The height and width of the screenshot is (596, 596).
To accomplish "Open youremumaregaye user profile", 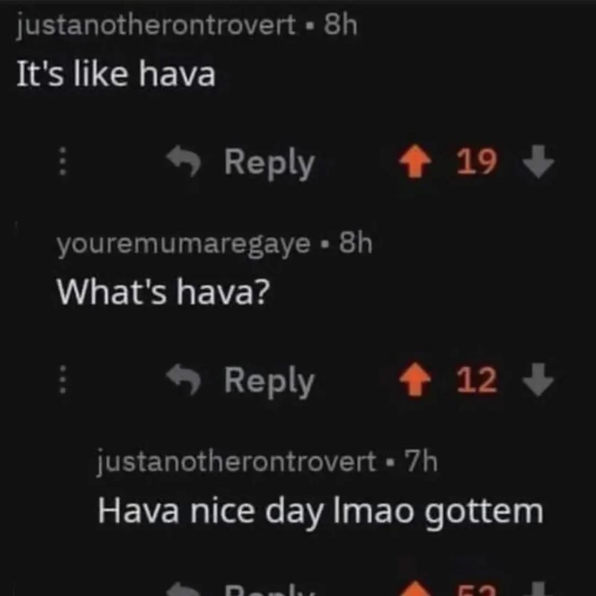I will [x=183, y=245].
